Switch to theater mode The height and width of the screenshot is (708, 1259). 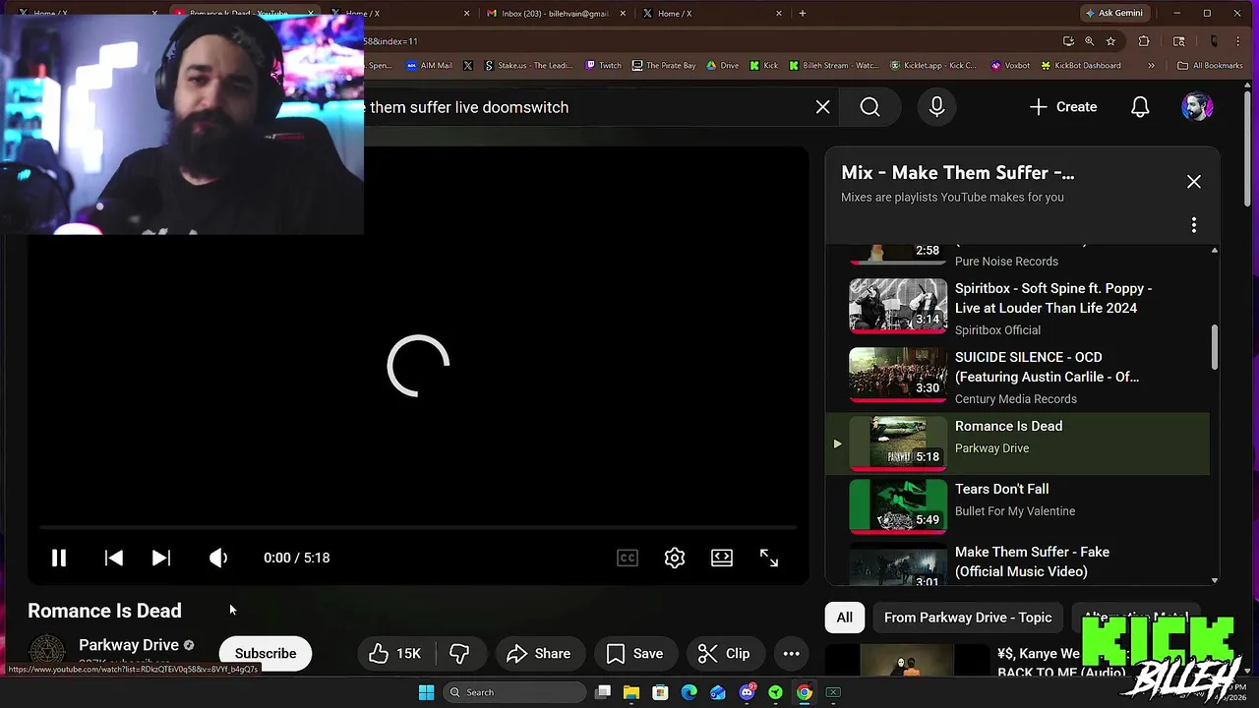click(722, 558)
